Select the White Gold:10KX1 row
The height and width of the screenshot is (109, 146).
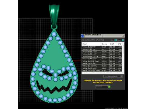coord(102,64)
